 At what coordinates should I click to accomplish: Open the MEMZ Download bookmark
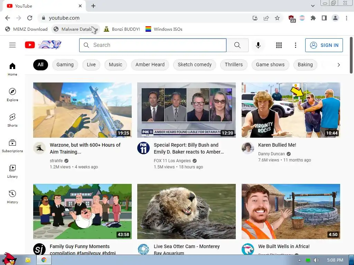click(26, 29)
